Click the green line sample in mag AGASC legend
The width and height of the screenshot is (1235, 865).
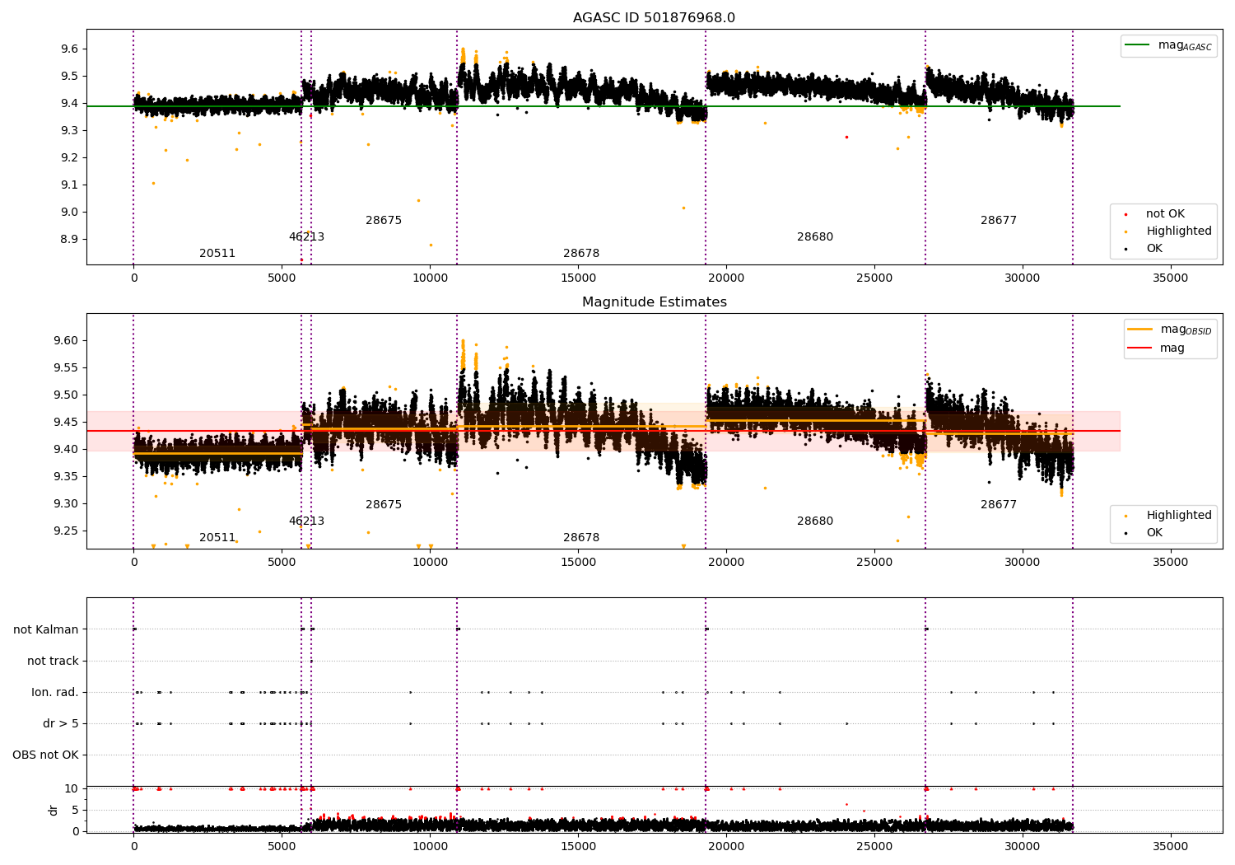tap(1139, 45)
